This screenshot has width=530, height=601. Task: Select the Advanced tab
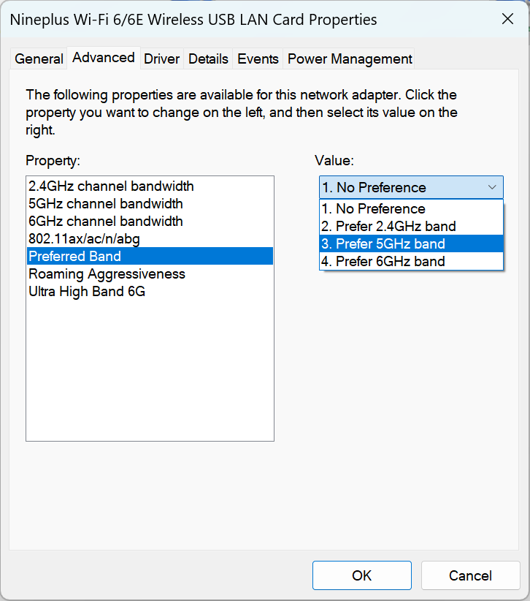coord(104,58)
